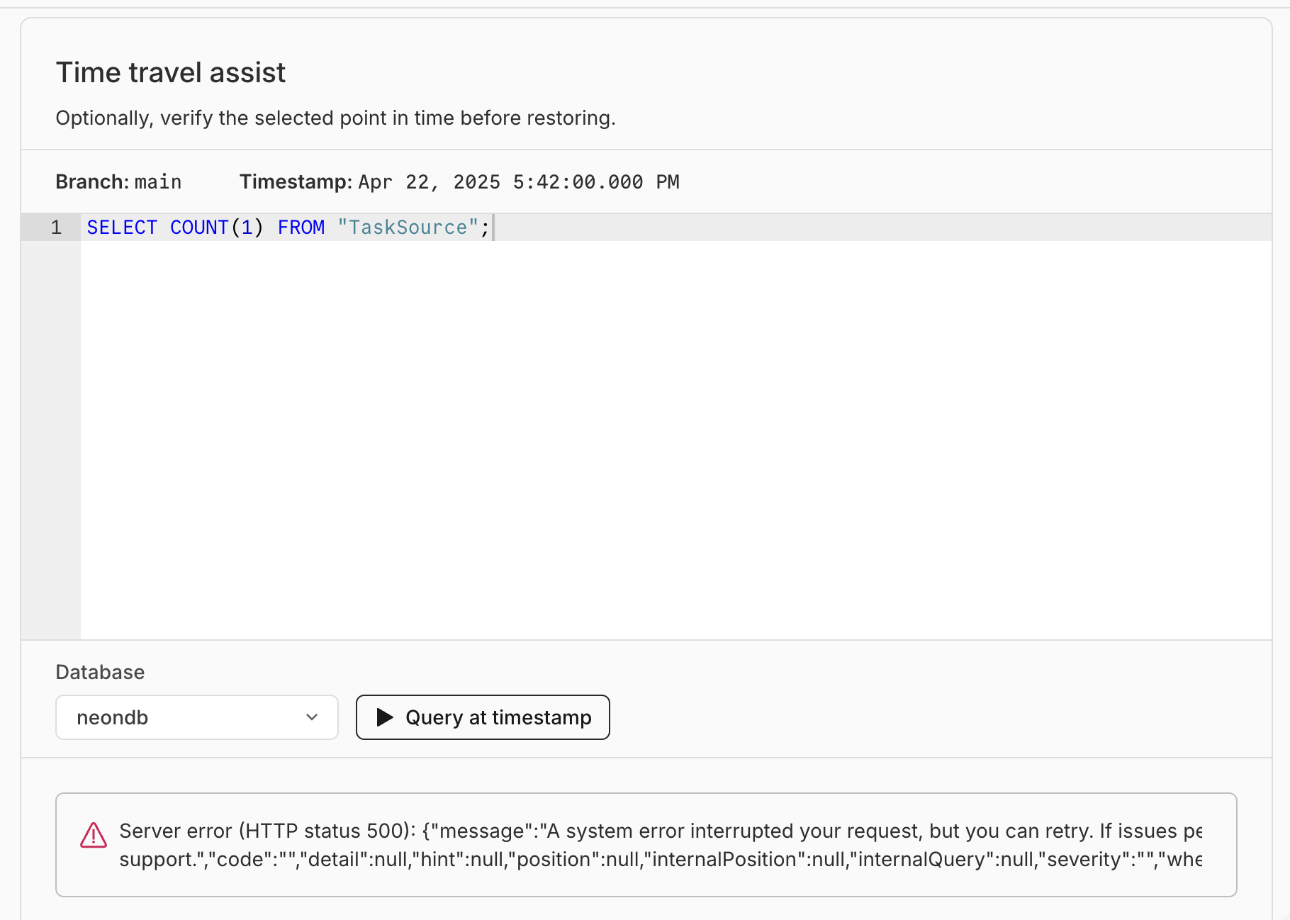Image resolution: width=1290 pixels, height=920 pixels.
Task: Click the COUNT function in the query
Action: pyautogui.click(x=199, y=228)
